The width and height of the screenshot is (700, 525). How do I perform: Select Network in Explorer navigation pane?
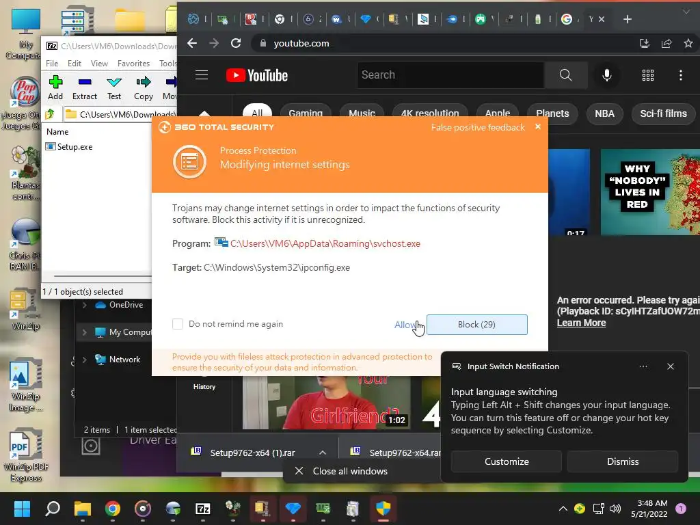coord(124,360)
